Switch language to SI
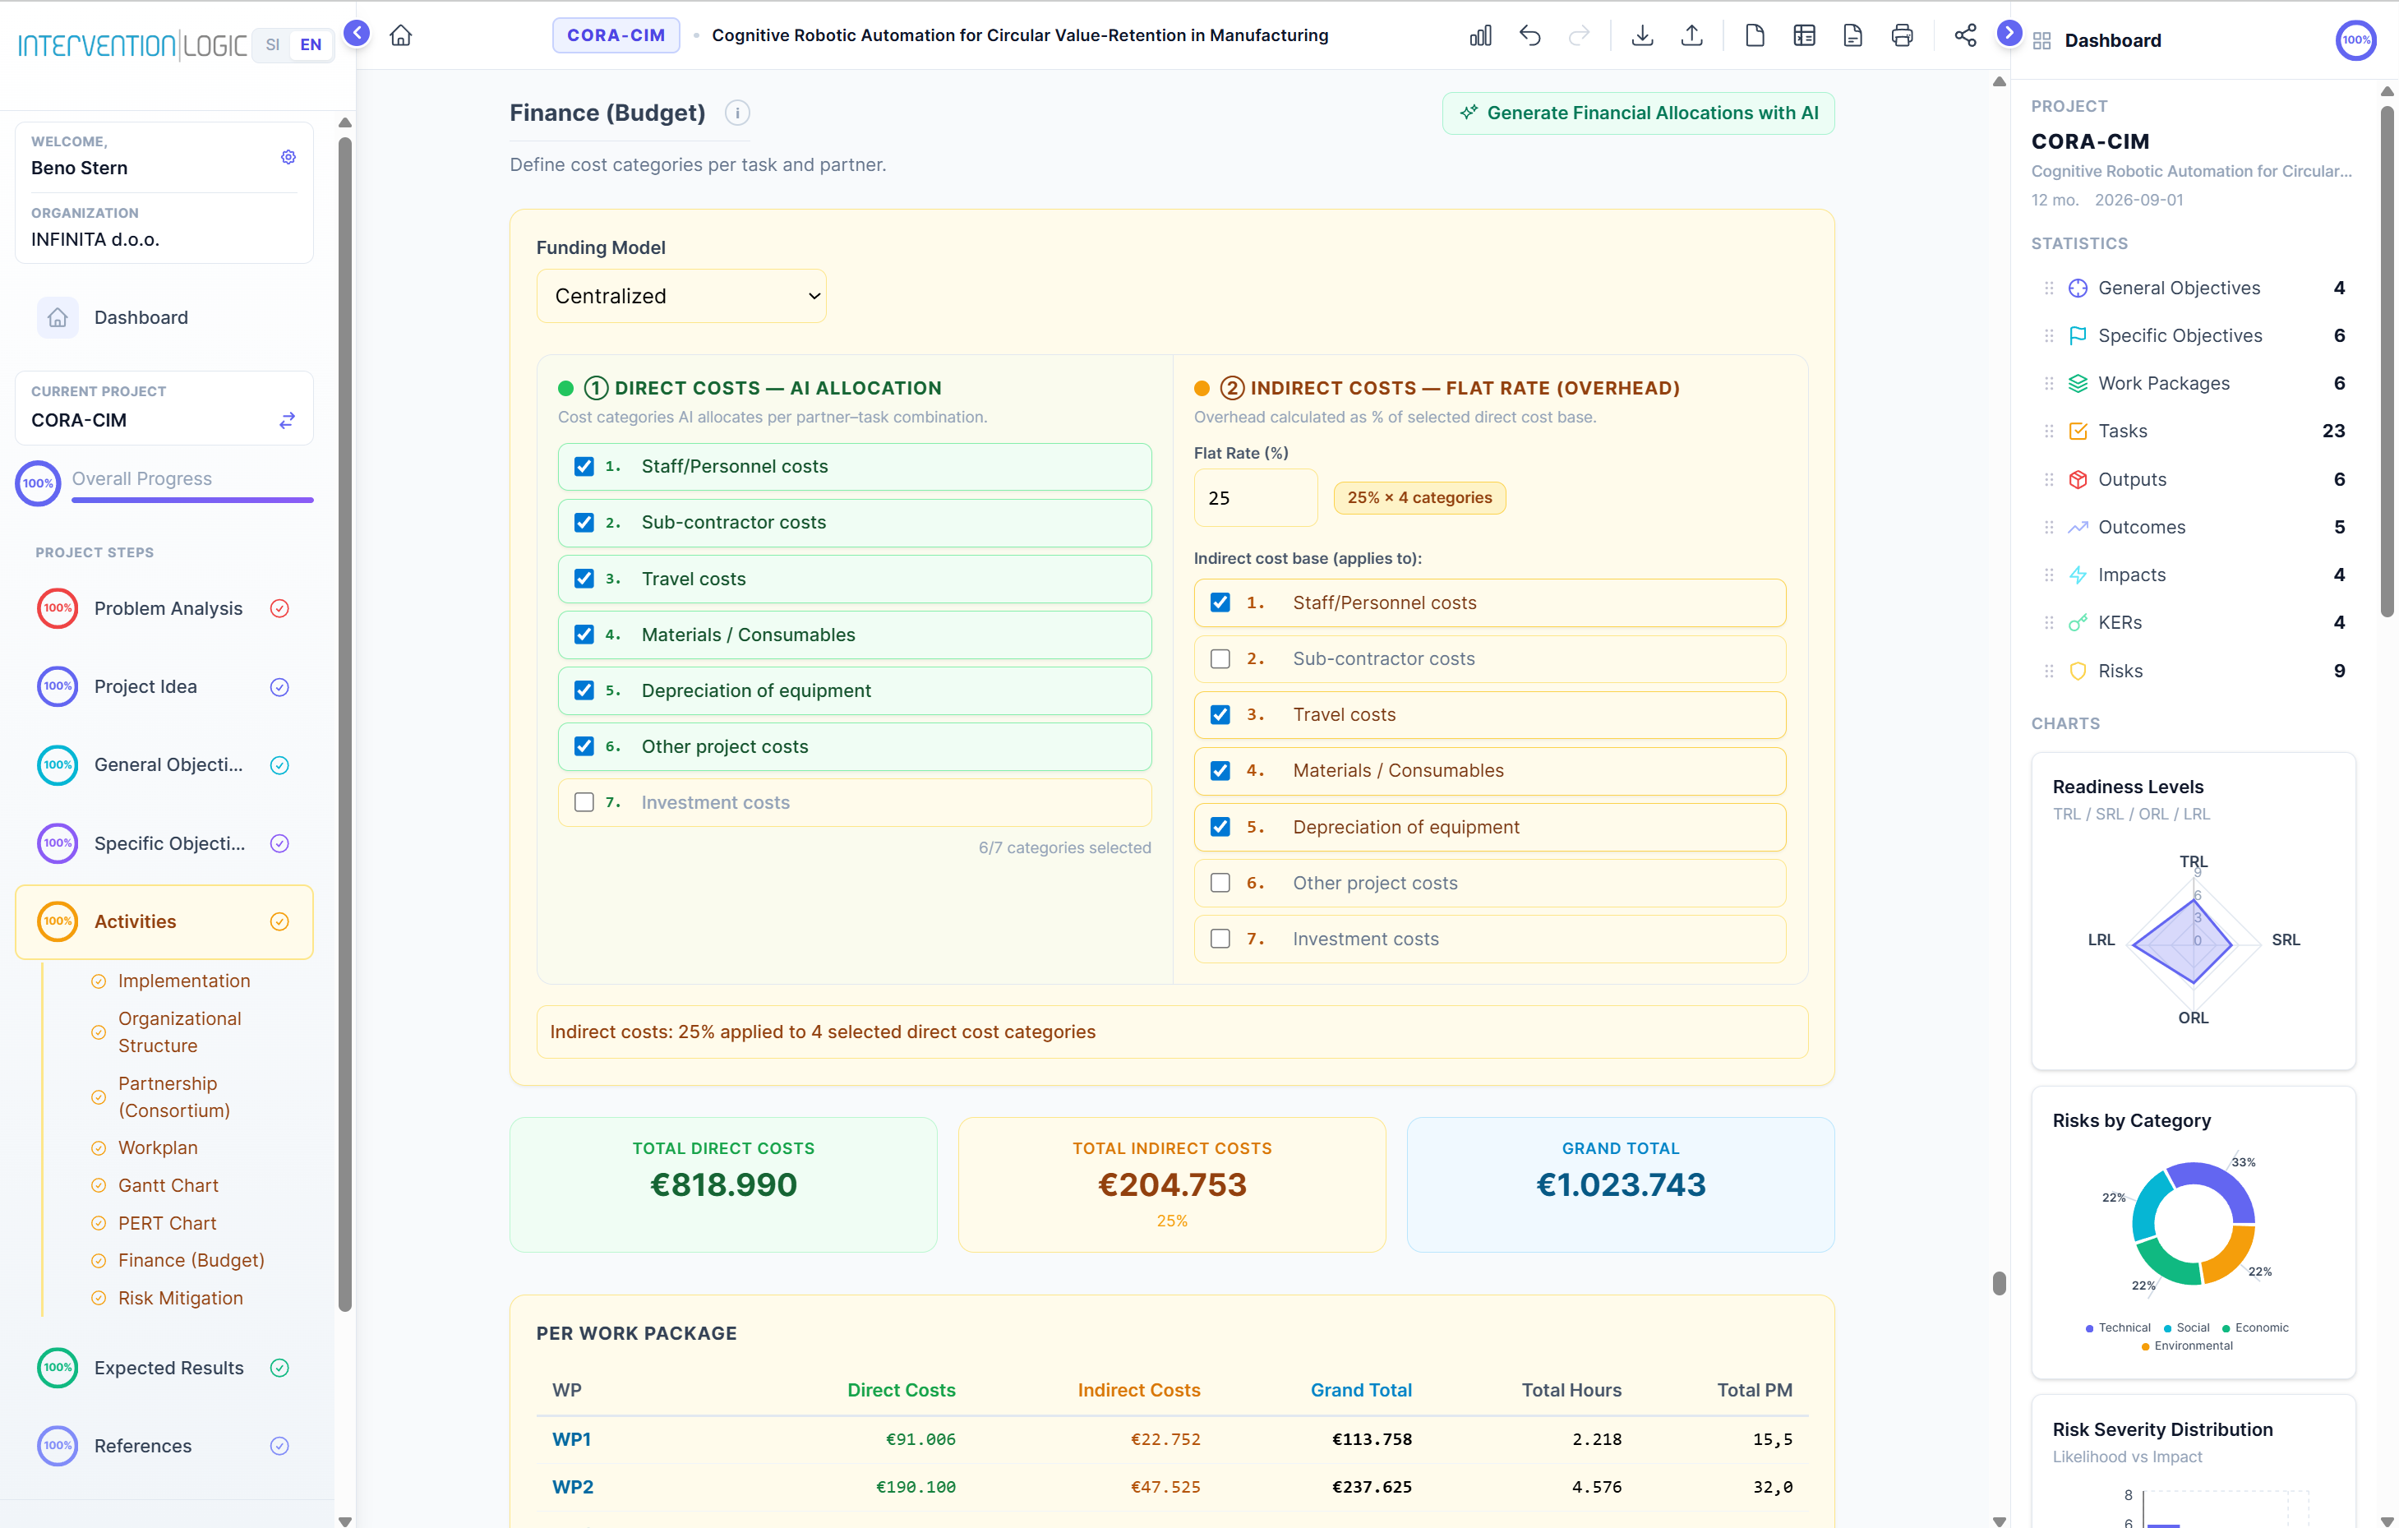 tap(272, 45)
